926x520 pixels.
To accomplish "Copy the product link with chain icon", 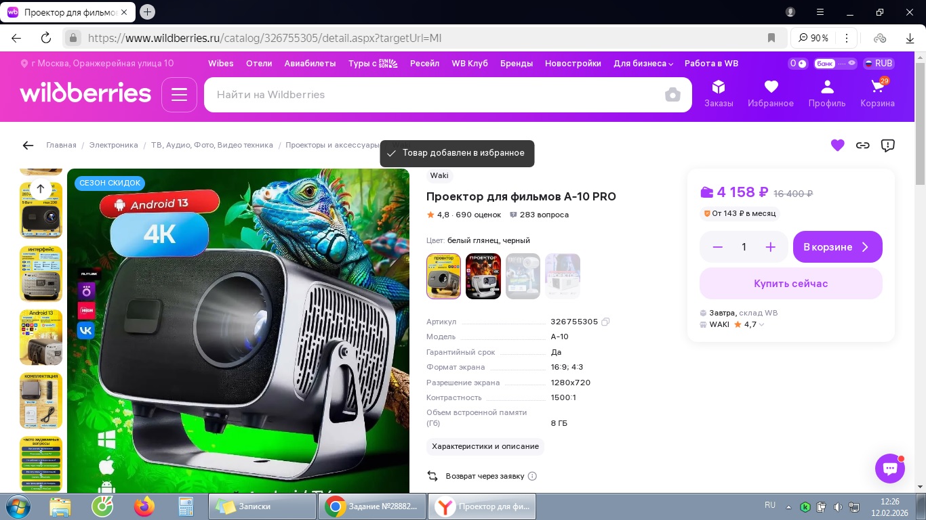I will (x=863, y=145).
